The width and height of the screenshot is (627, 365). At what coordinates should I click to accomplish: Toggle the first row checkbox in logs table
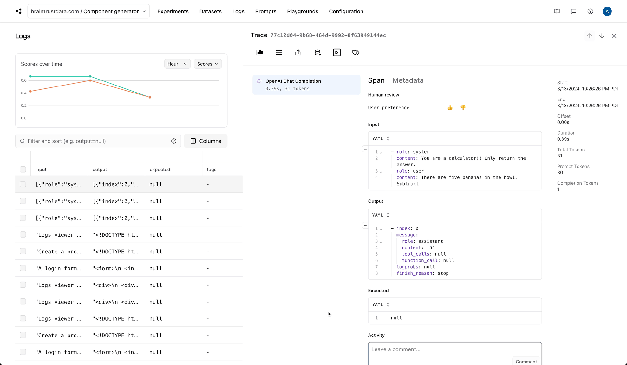tap(23, 184)
